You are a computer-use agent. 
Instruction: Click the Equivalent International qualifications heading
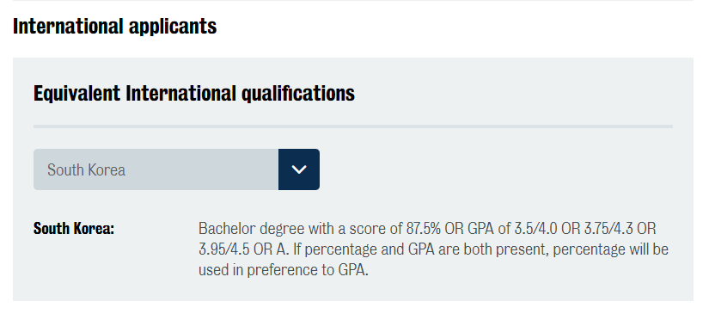pyautogui.click(x=194, y=93)
